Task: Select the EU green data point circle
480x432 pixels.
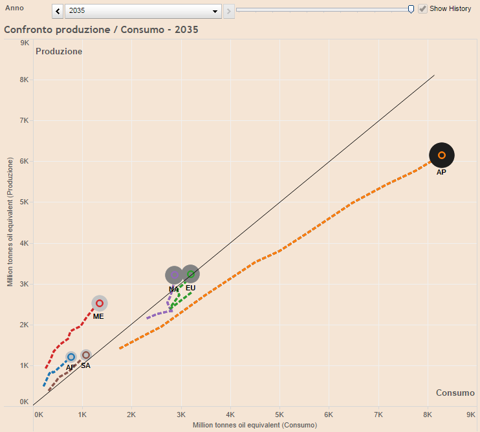Action: click(x=190, y=274)
